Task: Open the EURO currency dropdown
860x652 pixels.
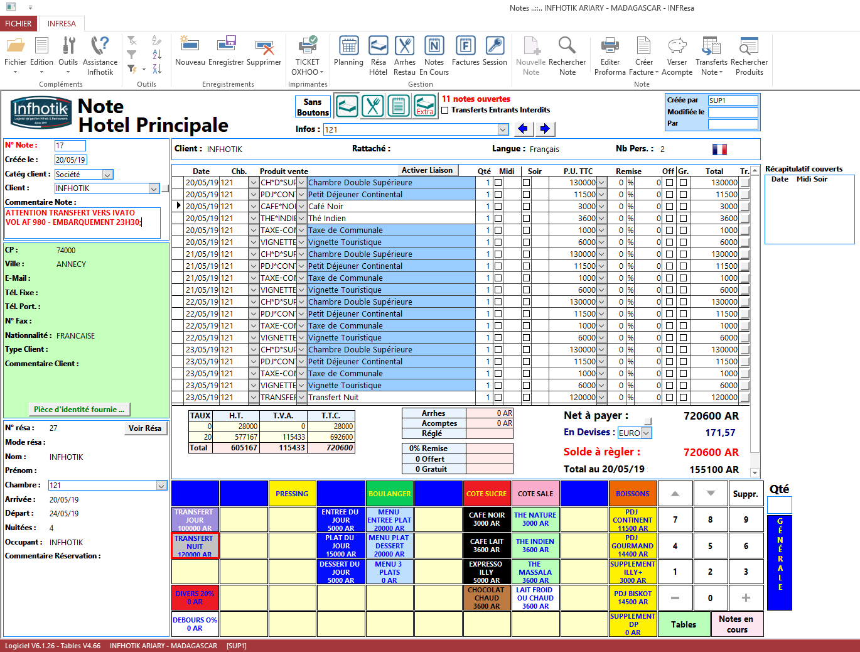Action: 646,433
